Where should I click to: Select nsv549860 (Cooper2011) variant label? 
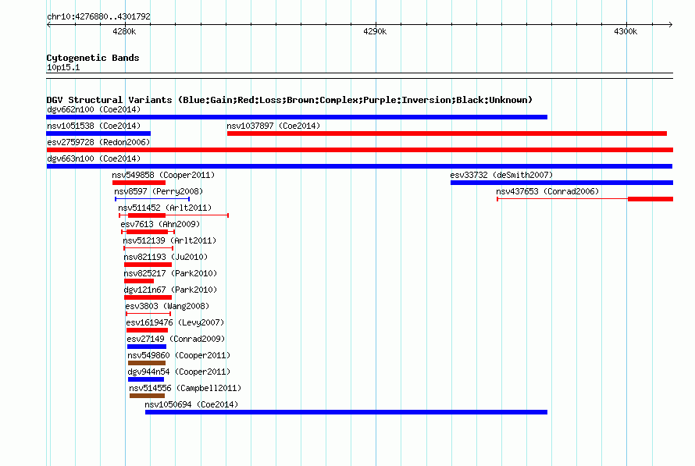(x=179, y=355)
